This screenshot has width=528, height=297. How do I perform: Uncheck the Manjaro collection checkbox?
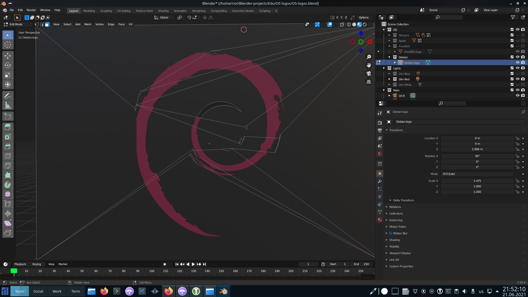click(x=512, y=35)
